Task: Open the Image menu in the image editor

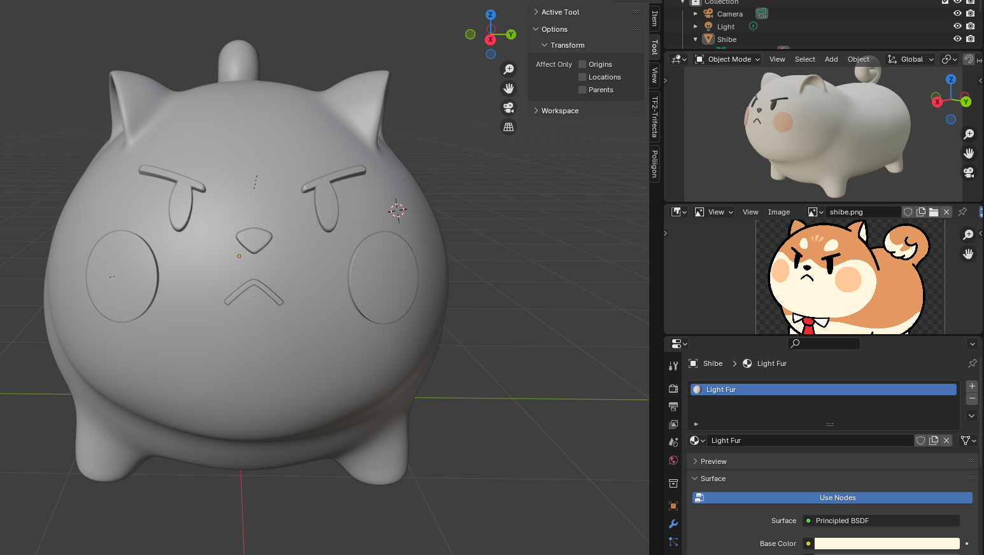Action: point(779,212)
